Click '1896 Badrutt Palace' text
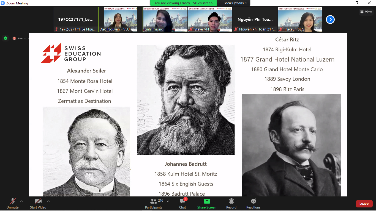The width and height of the screenshot is (376, 211). pos(182,194)
